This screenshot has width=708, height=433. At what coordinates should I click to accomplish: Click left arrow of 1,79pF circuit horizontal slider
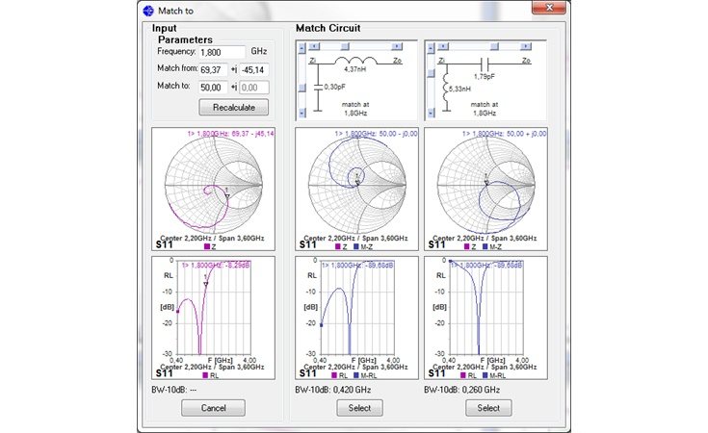click(443, 46)
